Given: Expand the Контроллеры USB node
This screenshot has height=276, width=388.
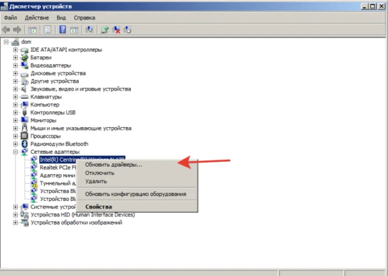Looking at the screenshot, I should (x=15, y=113).
